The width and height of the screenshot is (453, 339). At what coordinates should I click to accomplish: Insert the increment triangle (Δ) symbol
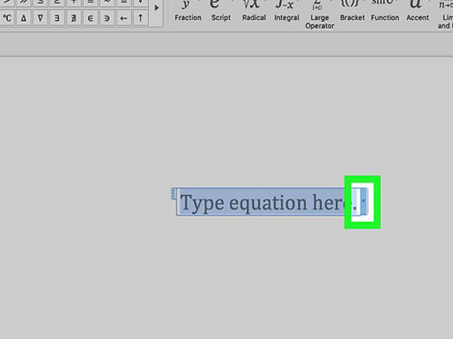(24, 19)
